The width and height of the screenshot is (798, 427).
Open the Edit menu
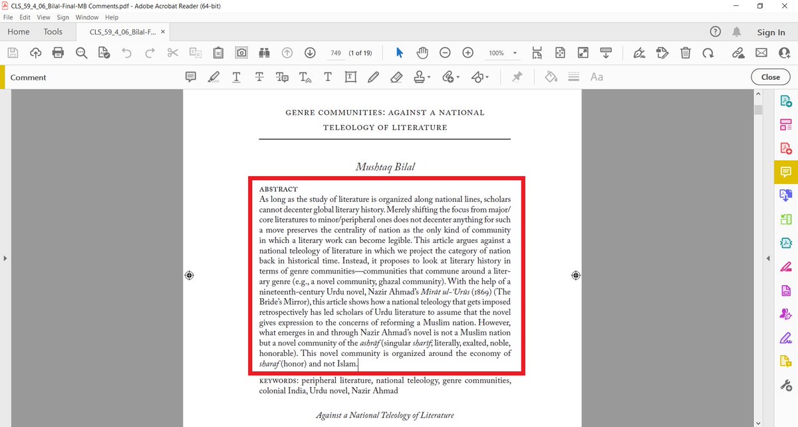(x=25, y=17)
